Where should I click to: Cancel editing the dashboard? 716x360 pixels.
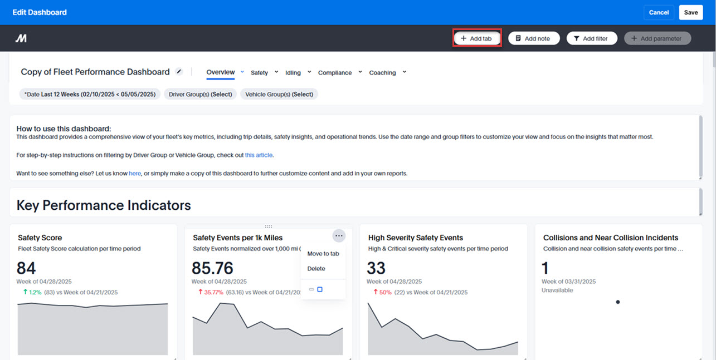[659, 12]
